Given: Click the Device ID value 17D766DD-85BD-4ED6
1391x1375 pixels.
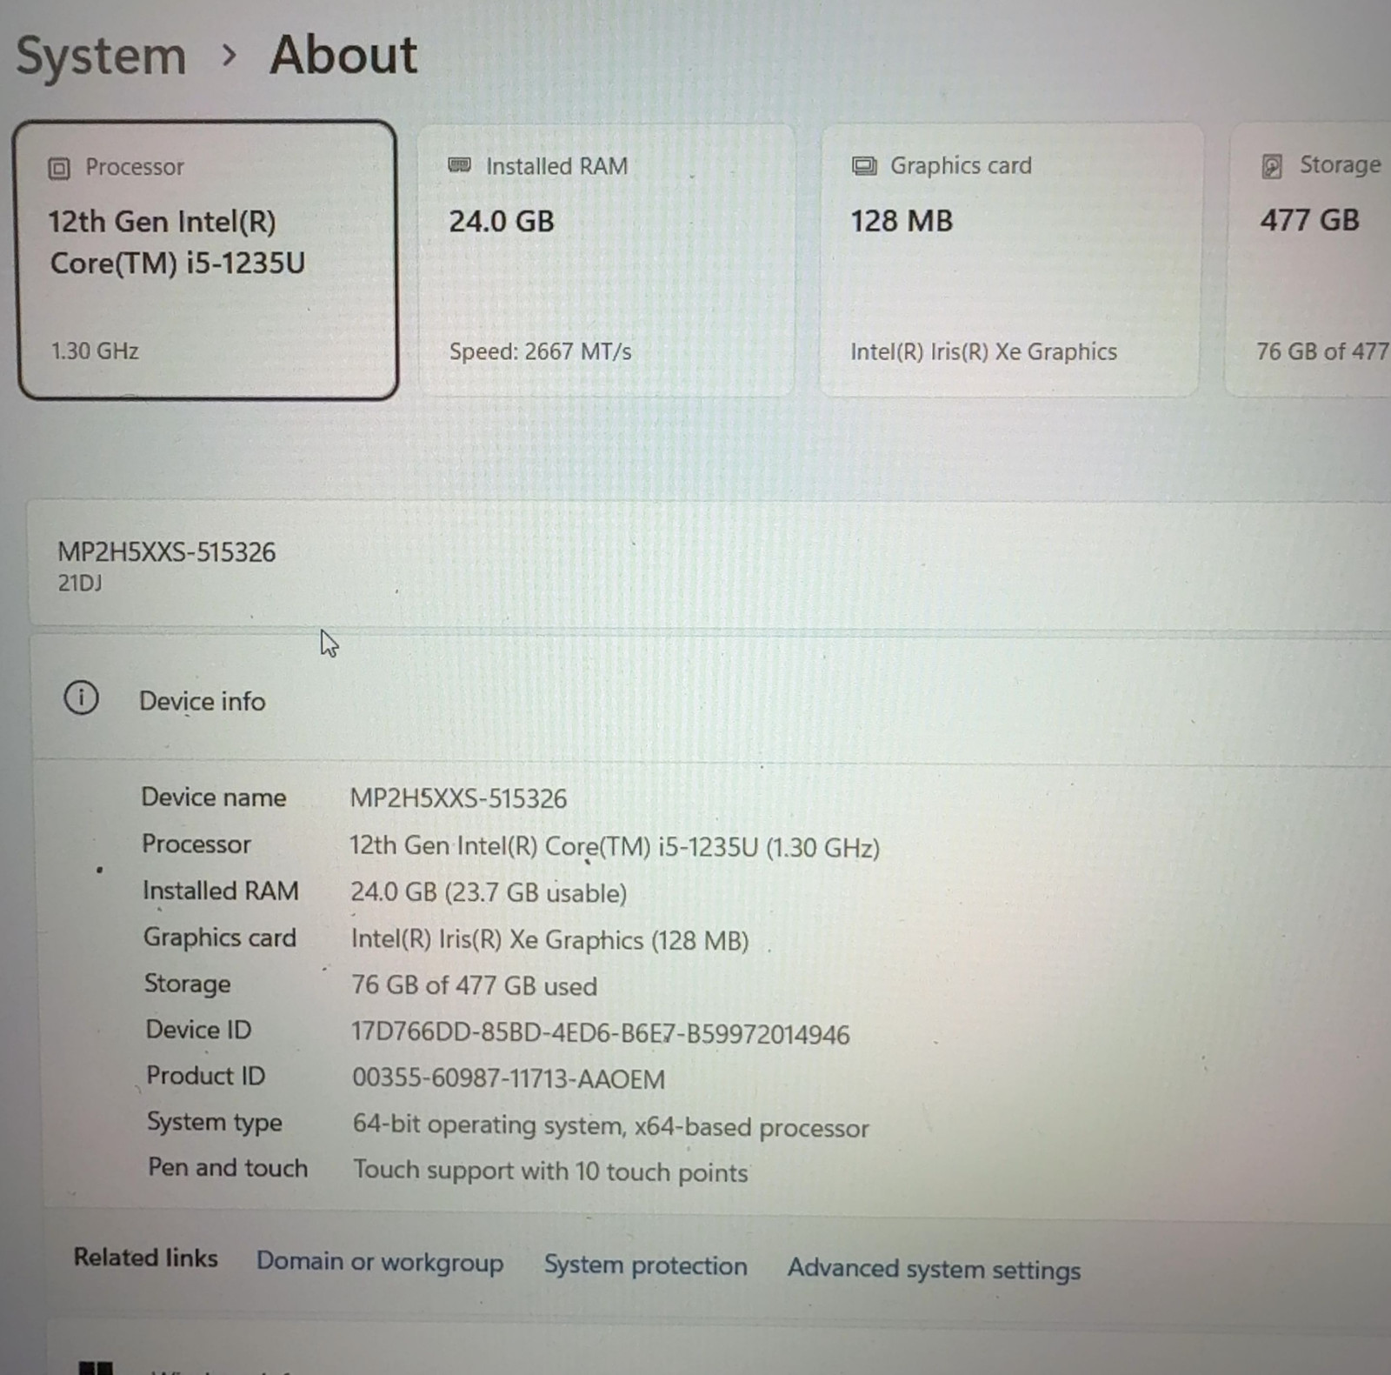Looking at the screenshot, I should [600, 1033].
